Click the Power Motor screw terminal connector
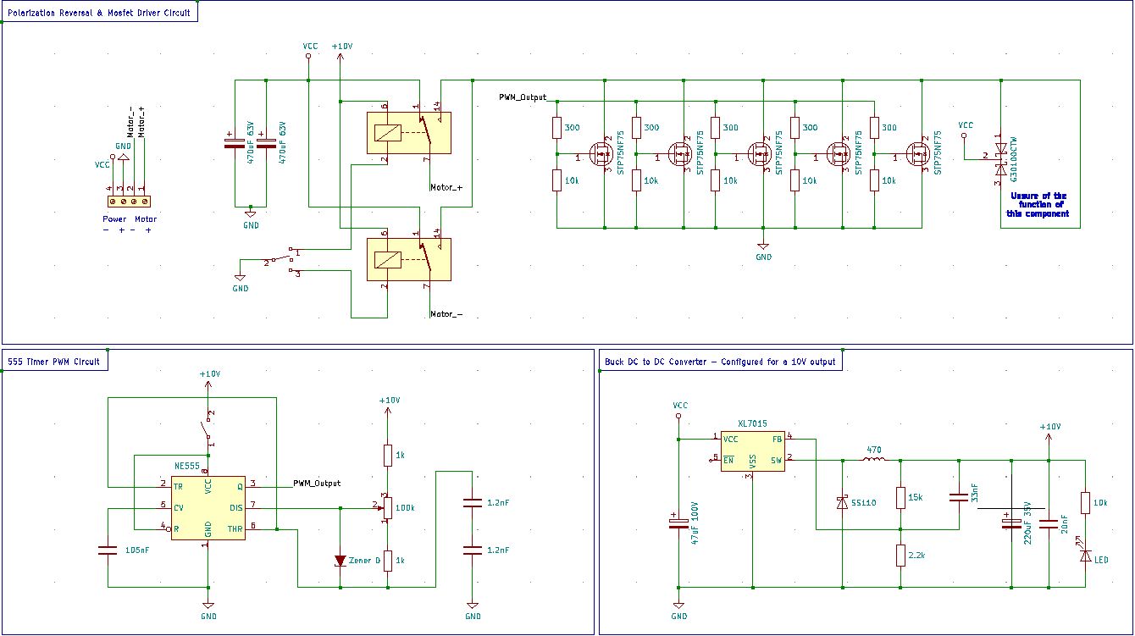 pyautogui.click(x=129, y=202)
